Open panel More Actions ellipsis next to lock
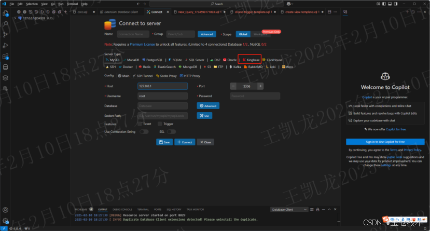The height and width of the screenshot is (231, 430). pyautogui.click(x=323, y=209)
